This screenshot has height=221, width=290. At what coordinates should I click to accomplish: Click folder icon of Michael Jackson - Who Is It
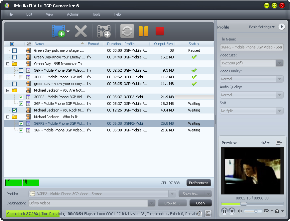click(x=14, y=117)
